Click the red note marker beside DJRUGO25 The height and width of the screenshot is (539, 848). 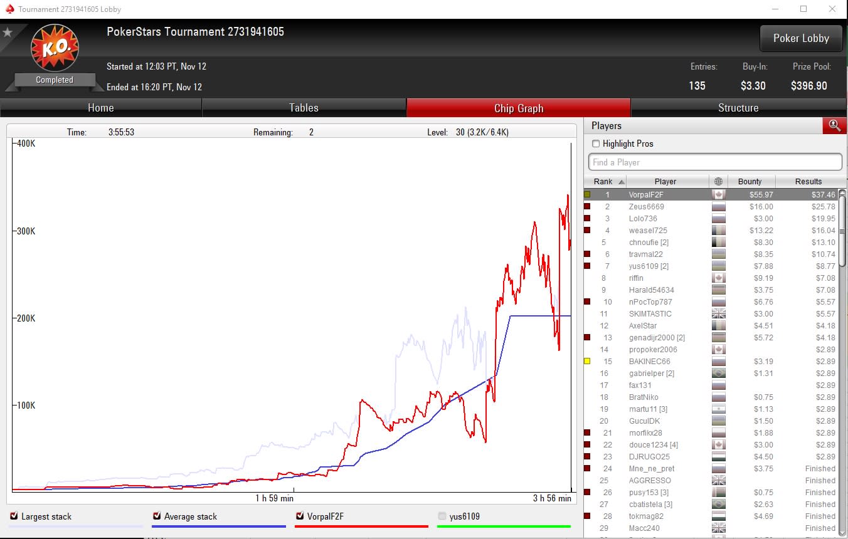tap(587, 457)
